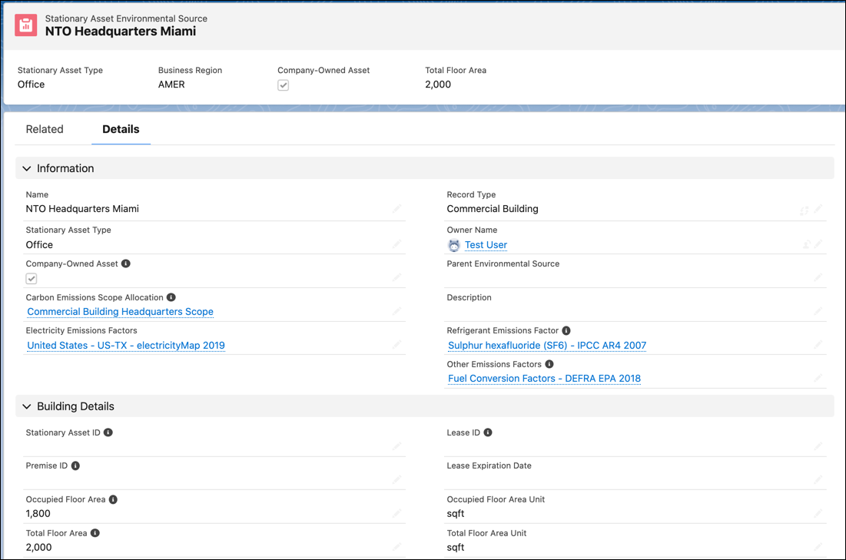Click the sqft value under Total Floor Area Unit
This screenshot has height=560, width=846.
[456, 547]
